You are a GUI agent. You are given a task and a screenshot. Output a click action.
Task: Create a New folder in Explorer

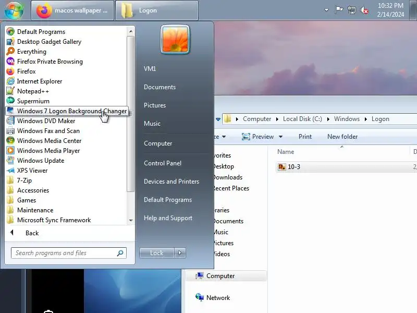[x=342, y=137]
